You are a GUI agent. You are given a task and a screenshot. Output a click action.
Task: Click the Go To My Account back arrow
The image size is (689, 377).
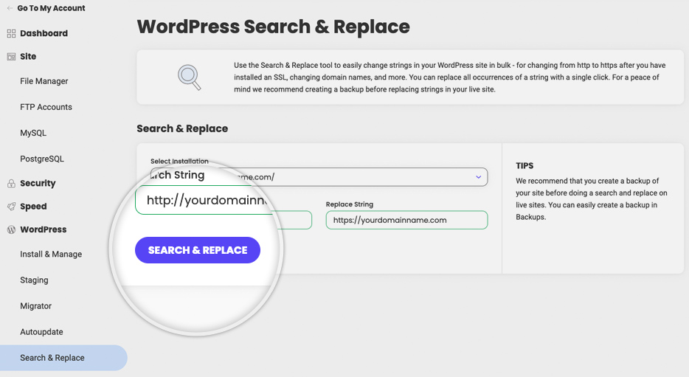pyautogui.click(x=10, y=8)
